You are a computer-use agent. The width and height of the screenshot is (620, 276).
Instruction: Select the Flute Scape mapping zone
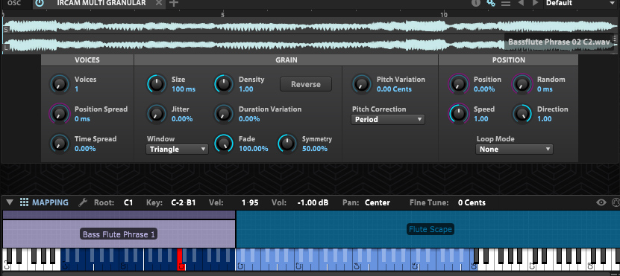tap(428, 229)
